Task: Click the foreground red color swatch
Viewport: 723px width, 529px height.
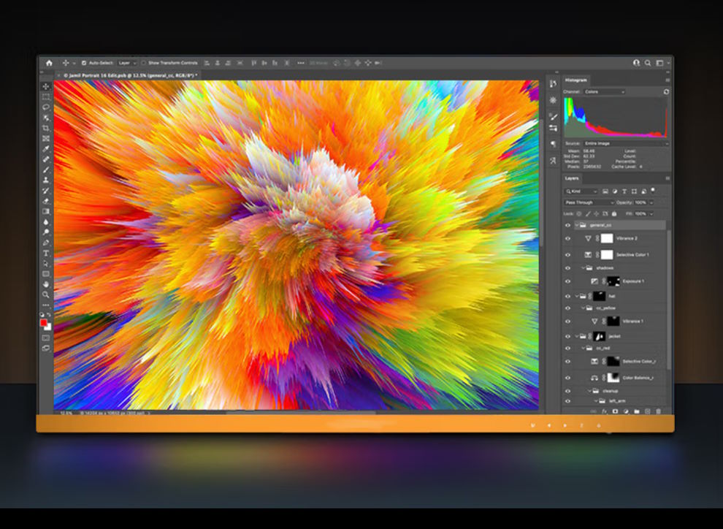Action: (x=44, y=322)
